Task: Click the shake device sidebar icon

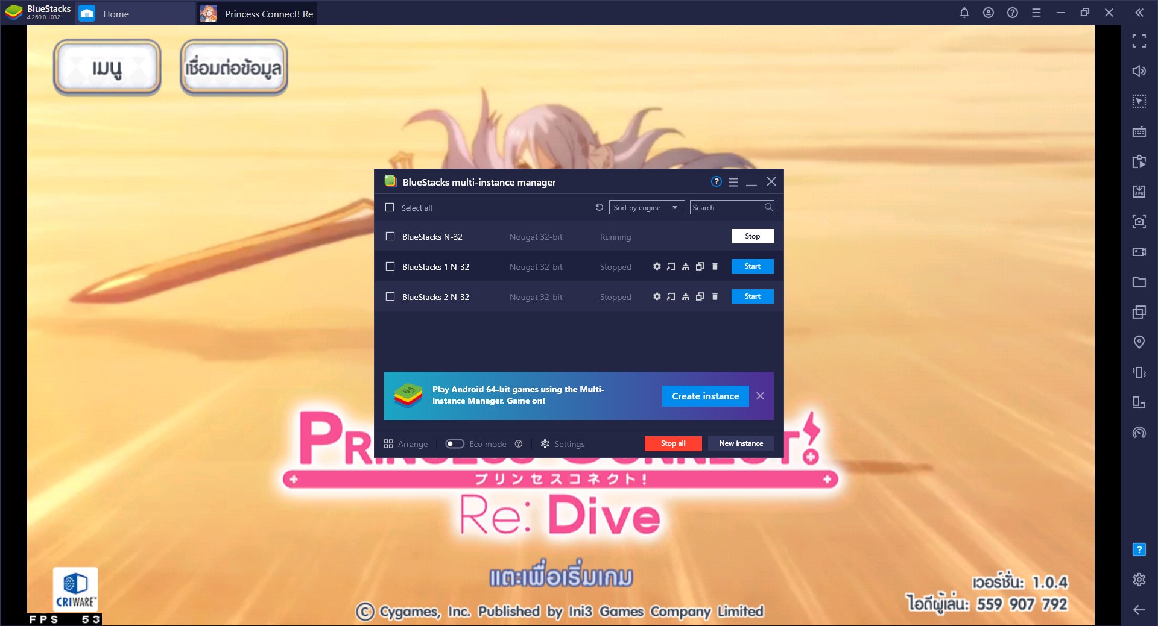Action: (1139, 372)
